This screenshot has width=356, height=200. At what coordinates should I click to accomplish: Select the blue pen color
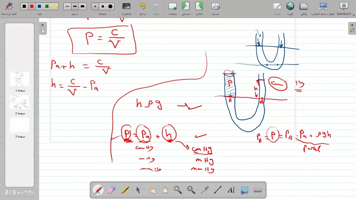pyautogui.click(x=39, y=6)
